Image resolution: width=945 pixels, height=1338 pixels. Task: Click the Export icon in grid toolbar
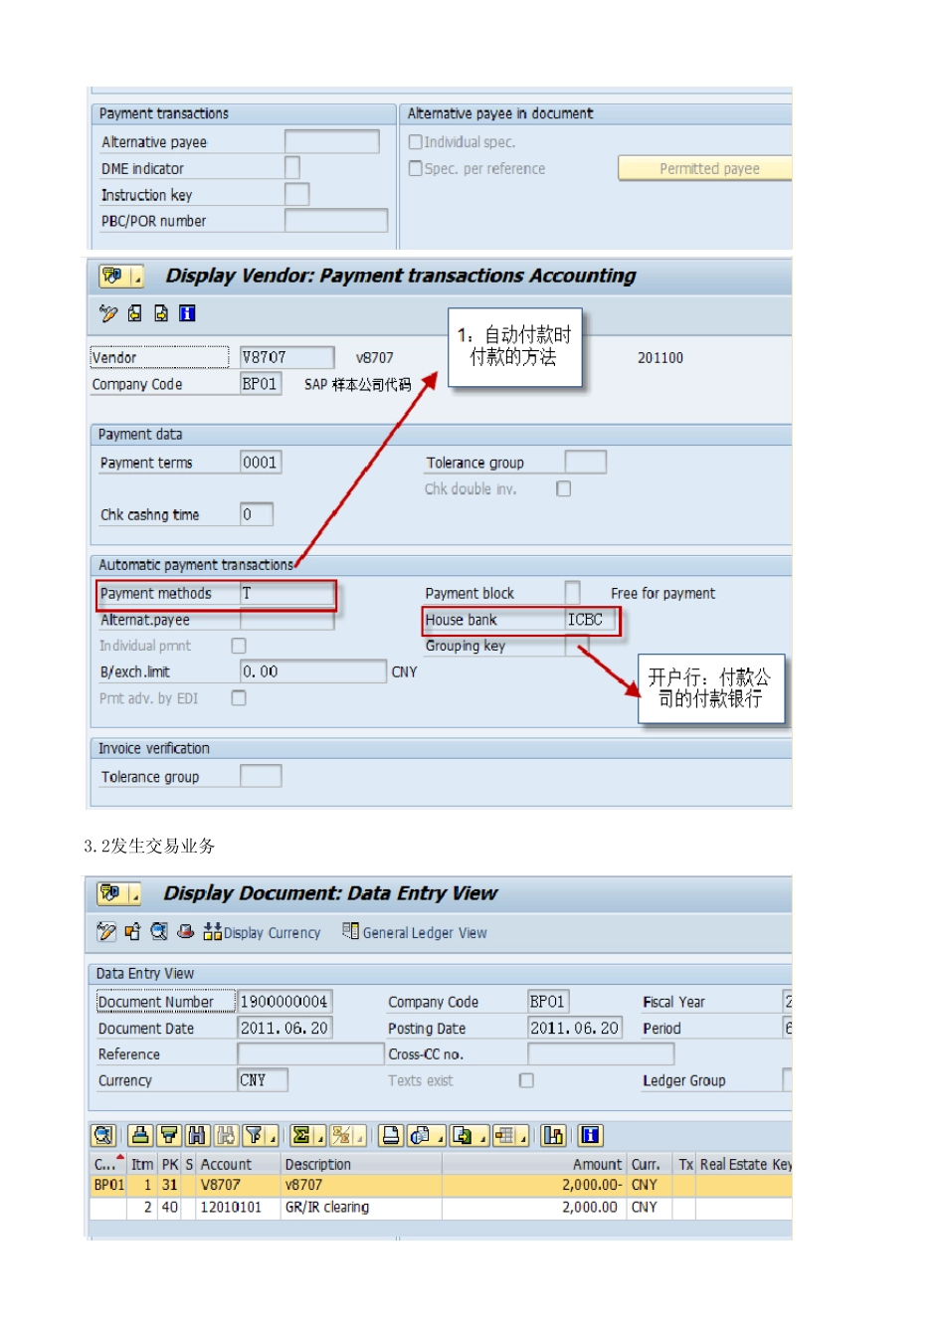[x=463, y=1135]
